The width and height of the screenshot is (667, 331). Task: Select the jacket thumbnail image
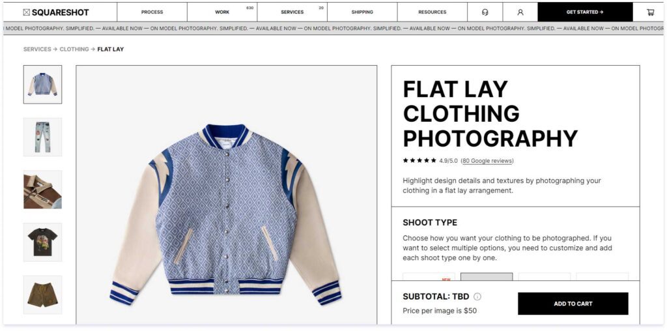coord(42,84)
